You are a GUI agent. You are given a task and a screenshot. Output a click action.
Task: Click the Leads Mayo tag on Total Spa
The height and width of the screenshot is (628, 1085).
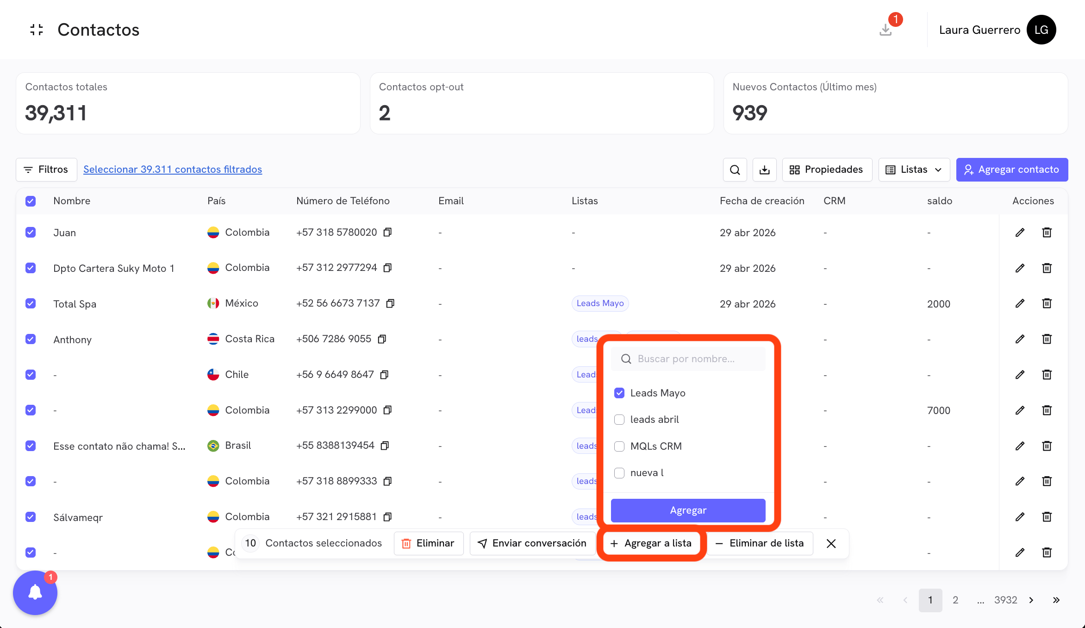[x=600, y=303]
